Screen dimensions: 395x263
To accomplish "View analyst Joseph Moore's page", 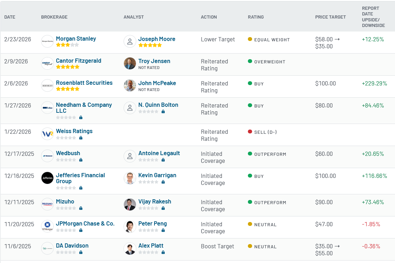I will pyautogui.click(x=157, y=39).
